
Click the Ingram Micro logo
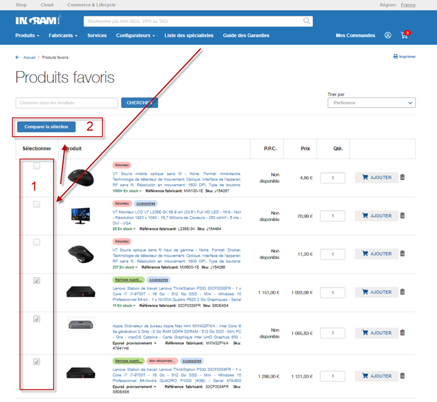pos(38,21)
